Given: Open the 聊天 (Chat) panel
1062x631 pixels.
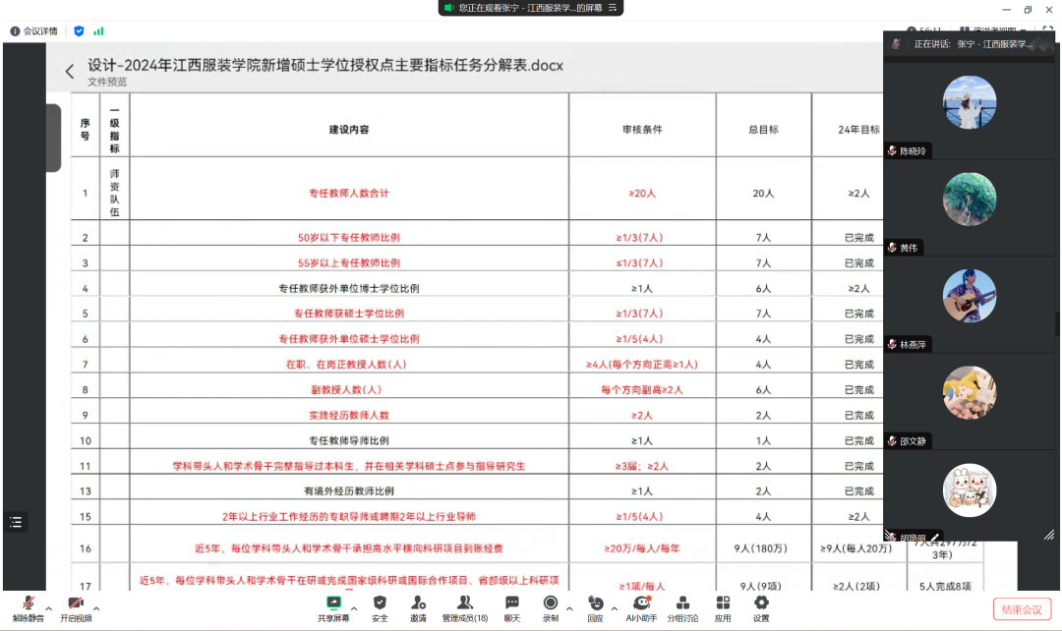Looking at the screenshot, I should click(x=512, y=607).
